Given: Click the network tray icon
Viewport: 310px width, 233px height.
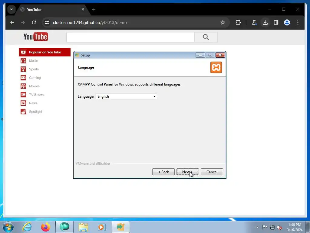Looking at the screenshot, I should pos(272,227).
